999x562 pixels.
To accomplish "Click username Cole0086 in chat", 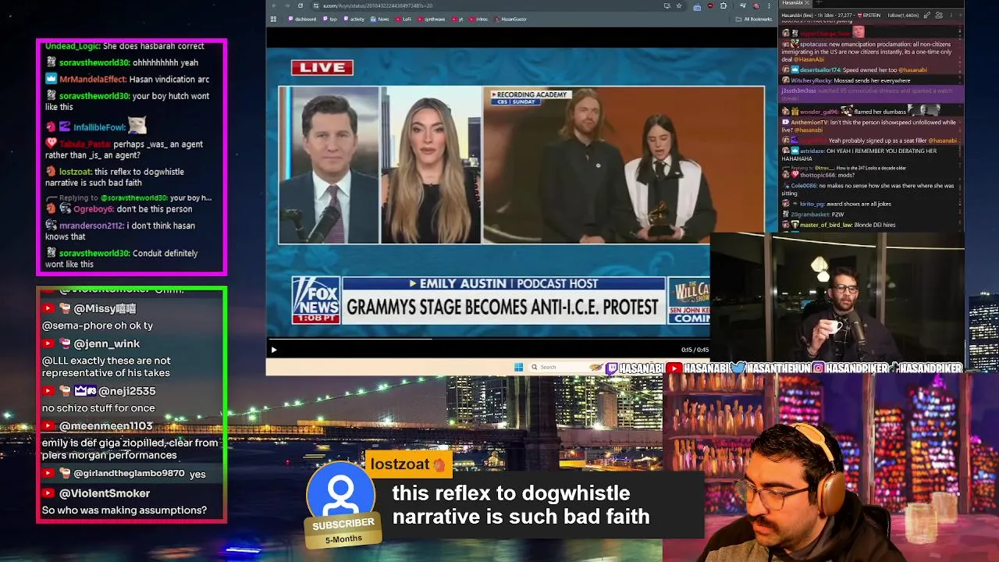I will [x=804, y=186].
